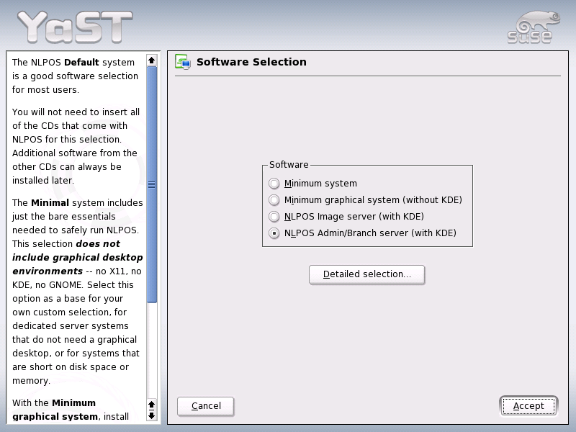This screenshot has height=432, width=576.
Task: Click the YaST logo
Action: point(75,27)
